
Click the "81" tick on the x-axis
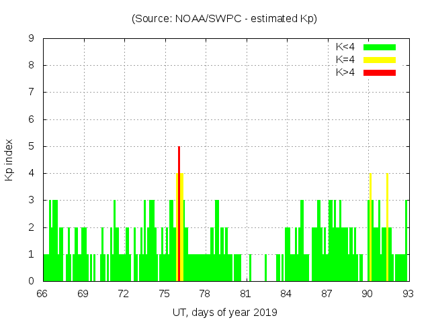pyautogui.click(x=245, y=294)
